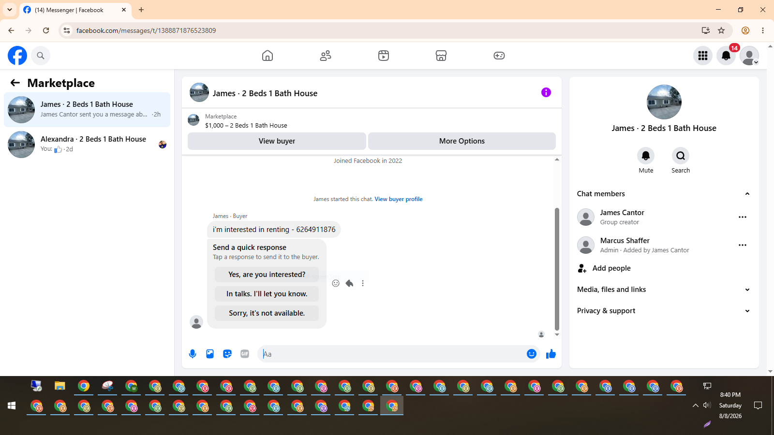
Task: Click the clock showing 8:40 PM
Action: (x=730, y=395)
